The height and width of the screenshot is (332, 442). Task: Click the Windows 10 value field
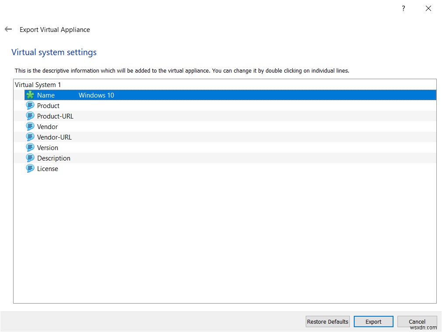tap(96, 95)
